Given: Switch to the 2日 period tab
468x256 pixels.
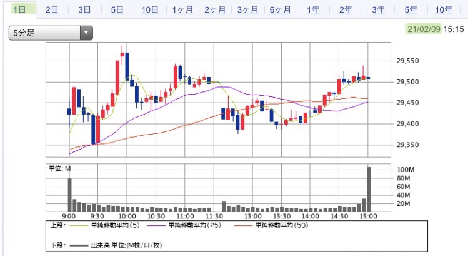Looking at the screenshot, I should coord(52,10).
